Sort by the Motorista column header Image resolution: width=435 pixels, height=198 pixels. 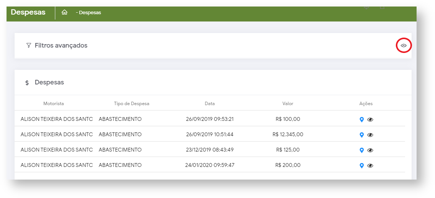pyautogui.click(x=54, y=104)
